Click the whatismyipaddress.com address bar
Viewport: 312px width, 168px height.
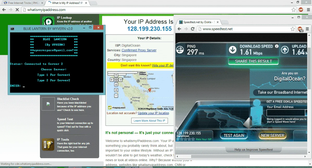pos(156,10)
